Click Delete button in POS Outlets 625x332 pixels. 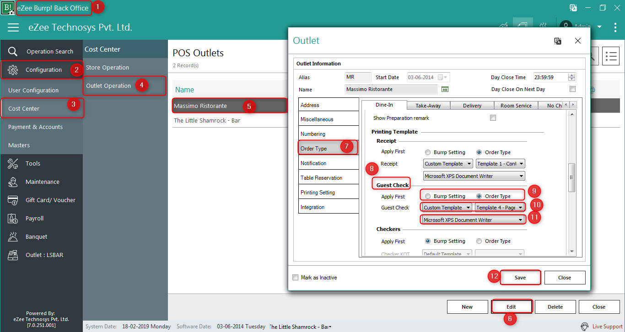[x=555, y=307]
